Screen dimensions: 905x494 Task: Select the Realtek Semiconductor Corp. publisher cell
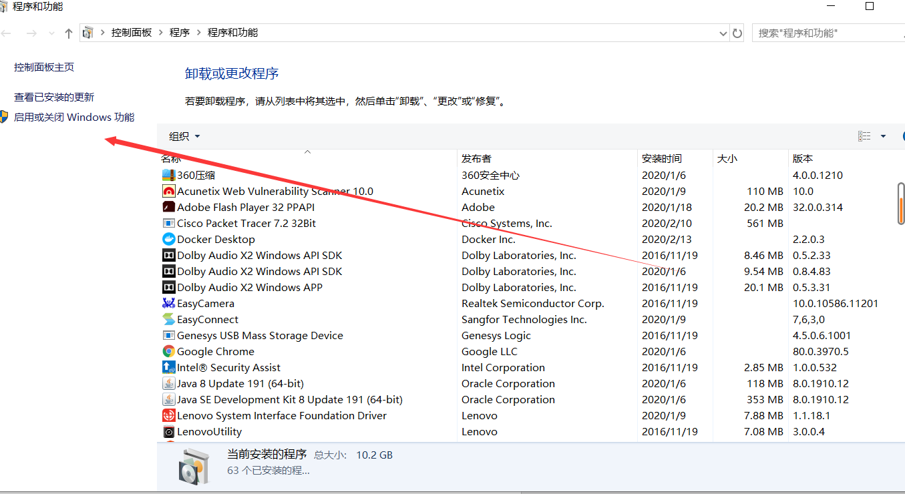point(533,303)
